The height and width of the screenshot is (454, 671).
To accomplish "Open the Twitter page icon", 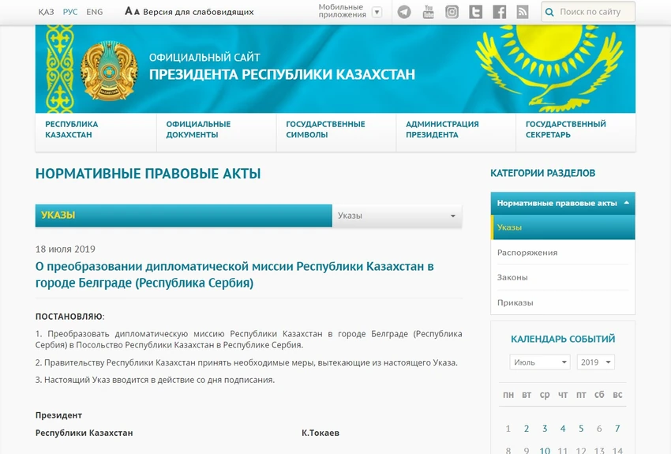I will tap(475, 12).
